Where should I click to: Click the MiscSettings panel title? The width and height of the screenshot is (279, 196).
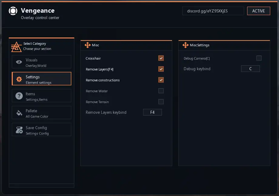[x=200, y=45]
